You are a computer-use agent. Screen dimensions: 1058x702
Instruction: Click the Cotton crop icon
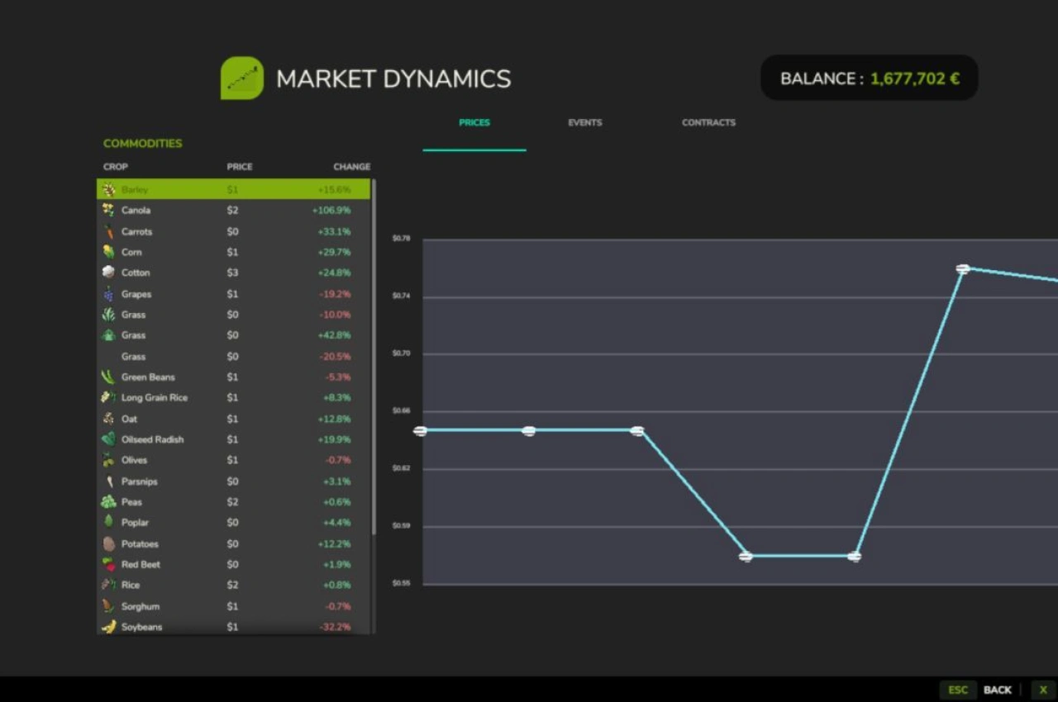click(x=108, y=273)
